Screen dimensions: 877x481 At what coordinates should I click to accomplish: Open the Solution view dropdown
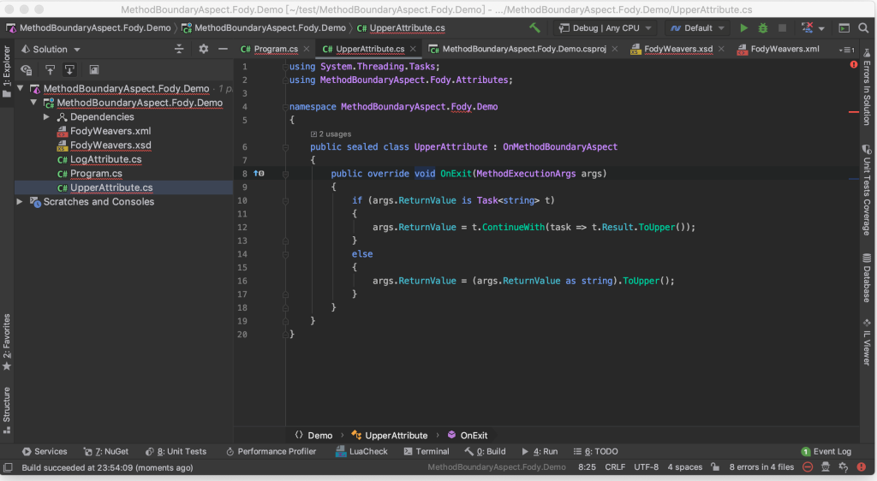(51, 49)
